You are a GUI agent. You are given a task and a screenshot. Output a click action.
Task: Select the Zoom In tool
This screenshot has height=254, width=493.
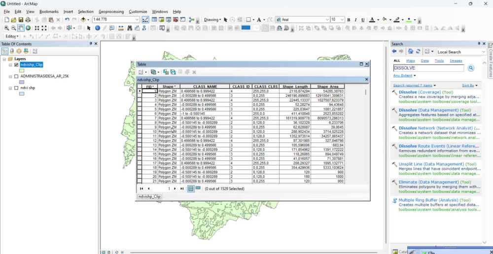(x=6, y=28)
